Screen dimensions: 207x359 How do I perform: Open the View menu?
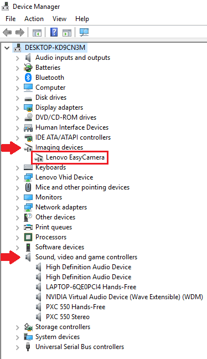coord(59,19)
